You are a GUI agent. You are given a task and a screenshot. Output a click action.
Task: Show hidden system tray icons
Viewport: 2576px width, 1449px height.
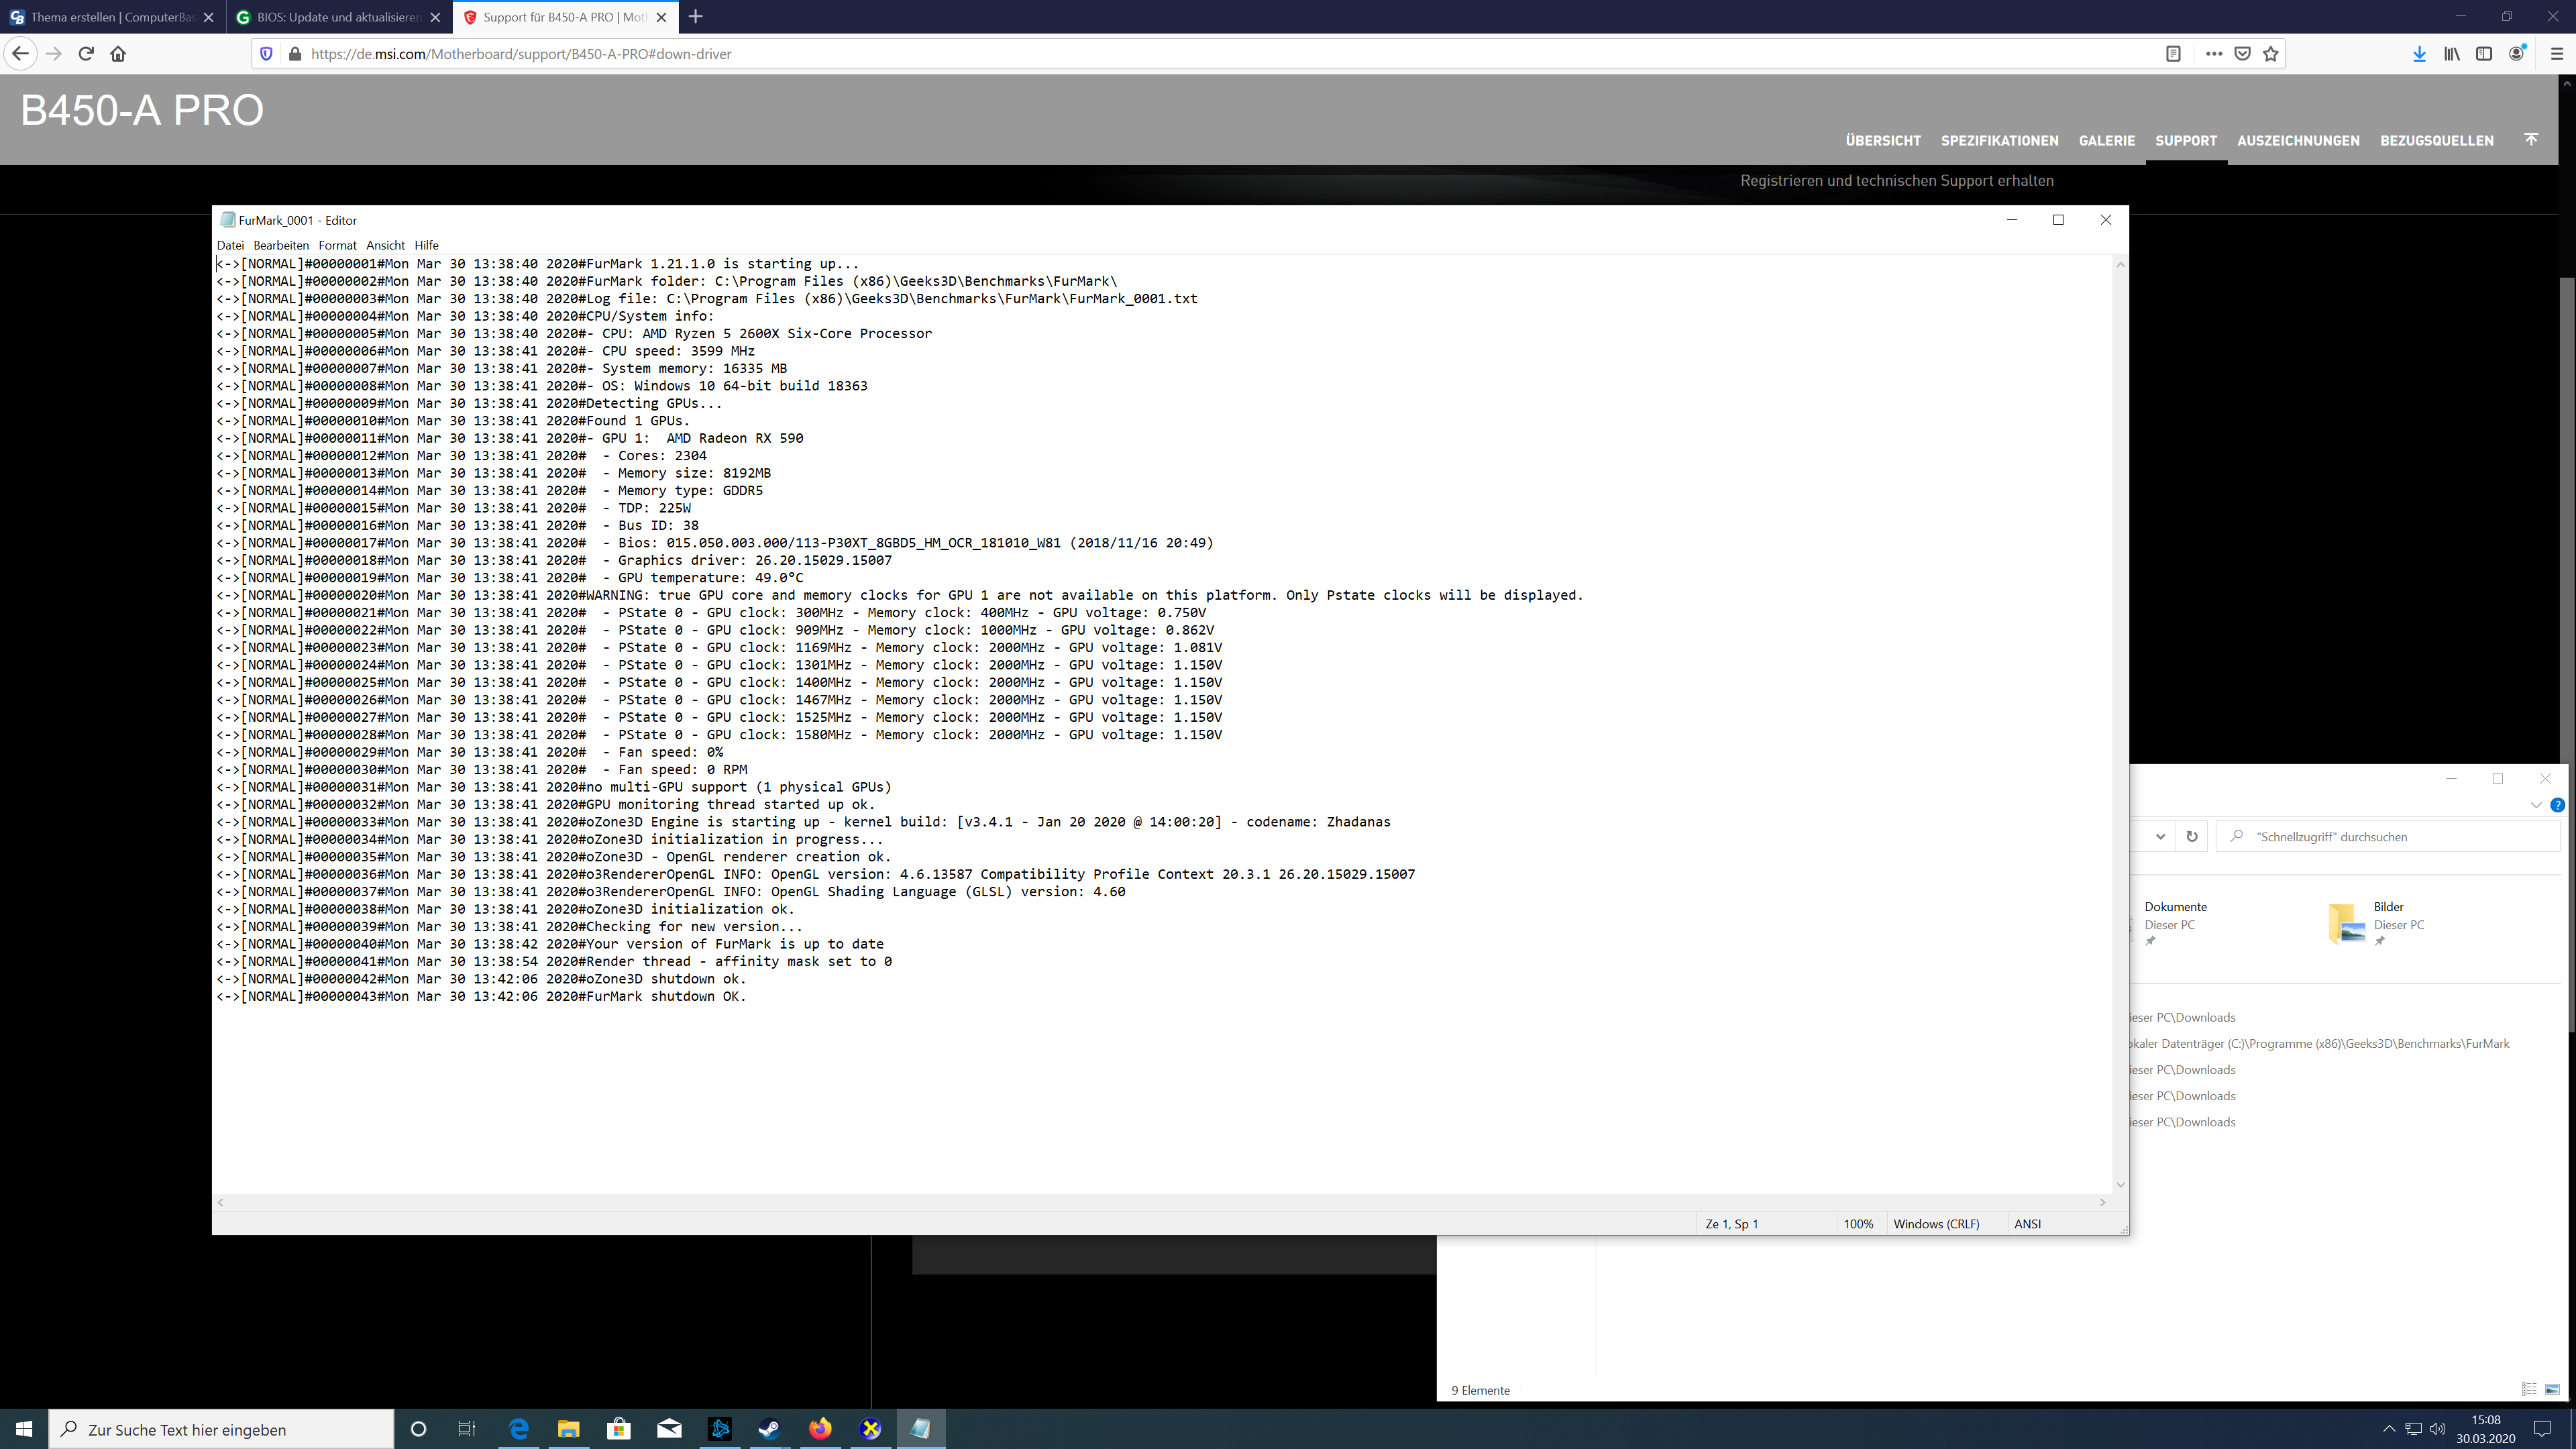(2388, 1429)
